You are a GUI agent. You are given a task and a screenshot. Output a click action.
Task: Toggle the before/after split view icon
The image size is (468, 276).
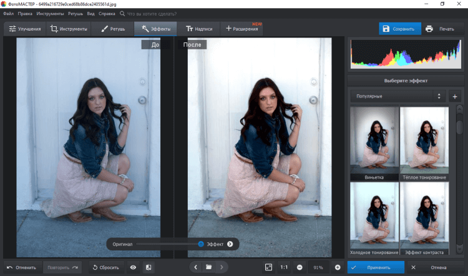click(149, 267)
